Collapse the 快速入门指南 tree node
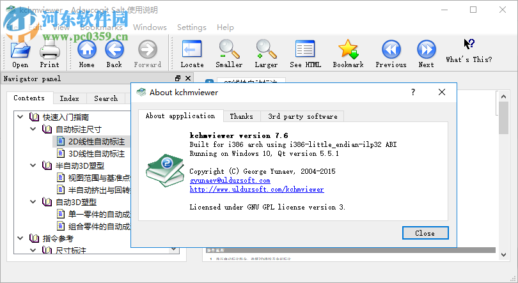 point(20,117)
